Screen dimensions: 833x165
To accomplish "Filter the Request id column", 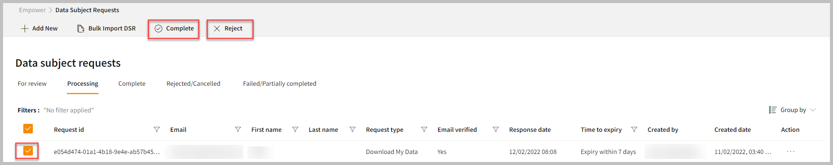I will click(157, 130).
